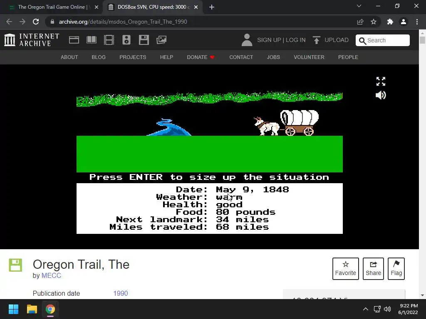Screen dimensions: 426x319
Task: Open the Internet Archive logo home link
Action: pyautogui.click(x=32, y=40)
